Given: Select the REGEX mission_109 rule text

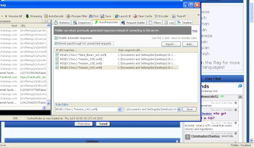Looking at the screenshot, I should tap(81, 59).
